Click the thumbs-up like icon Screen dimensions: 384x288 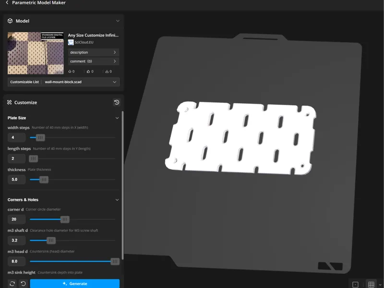point(88,72)
